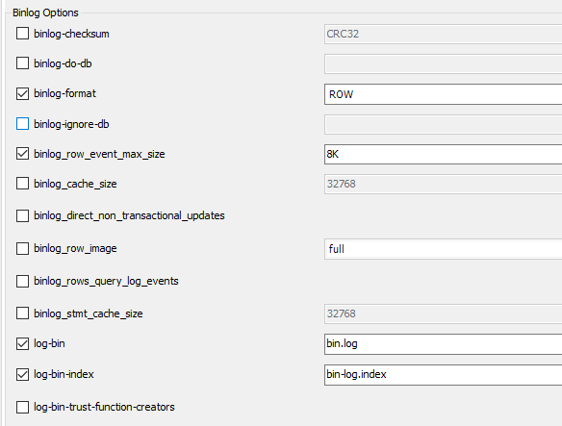Viewport: 562px width, 426px height.
Task: Edit the 8K max size field
Action: coord(443,154)
